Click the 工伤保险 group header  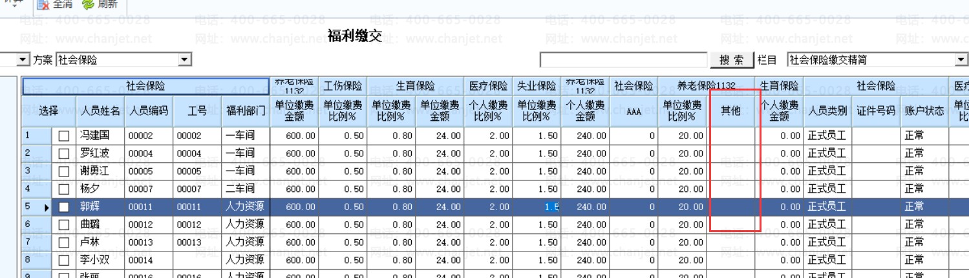click(343, 86)
